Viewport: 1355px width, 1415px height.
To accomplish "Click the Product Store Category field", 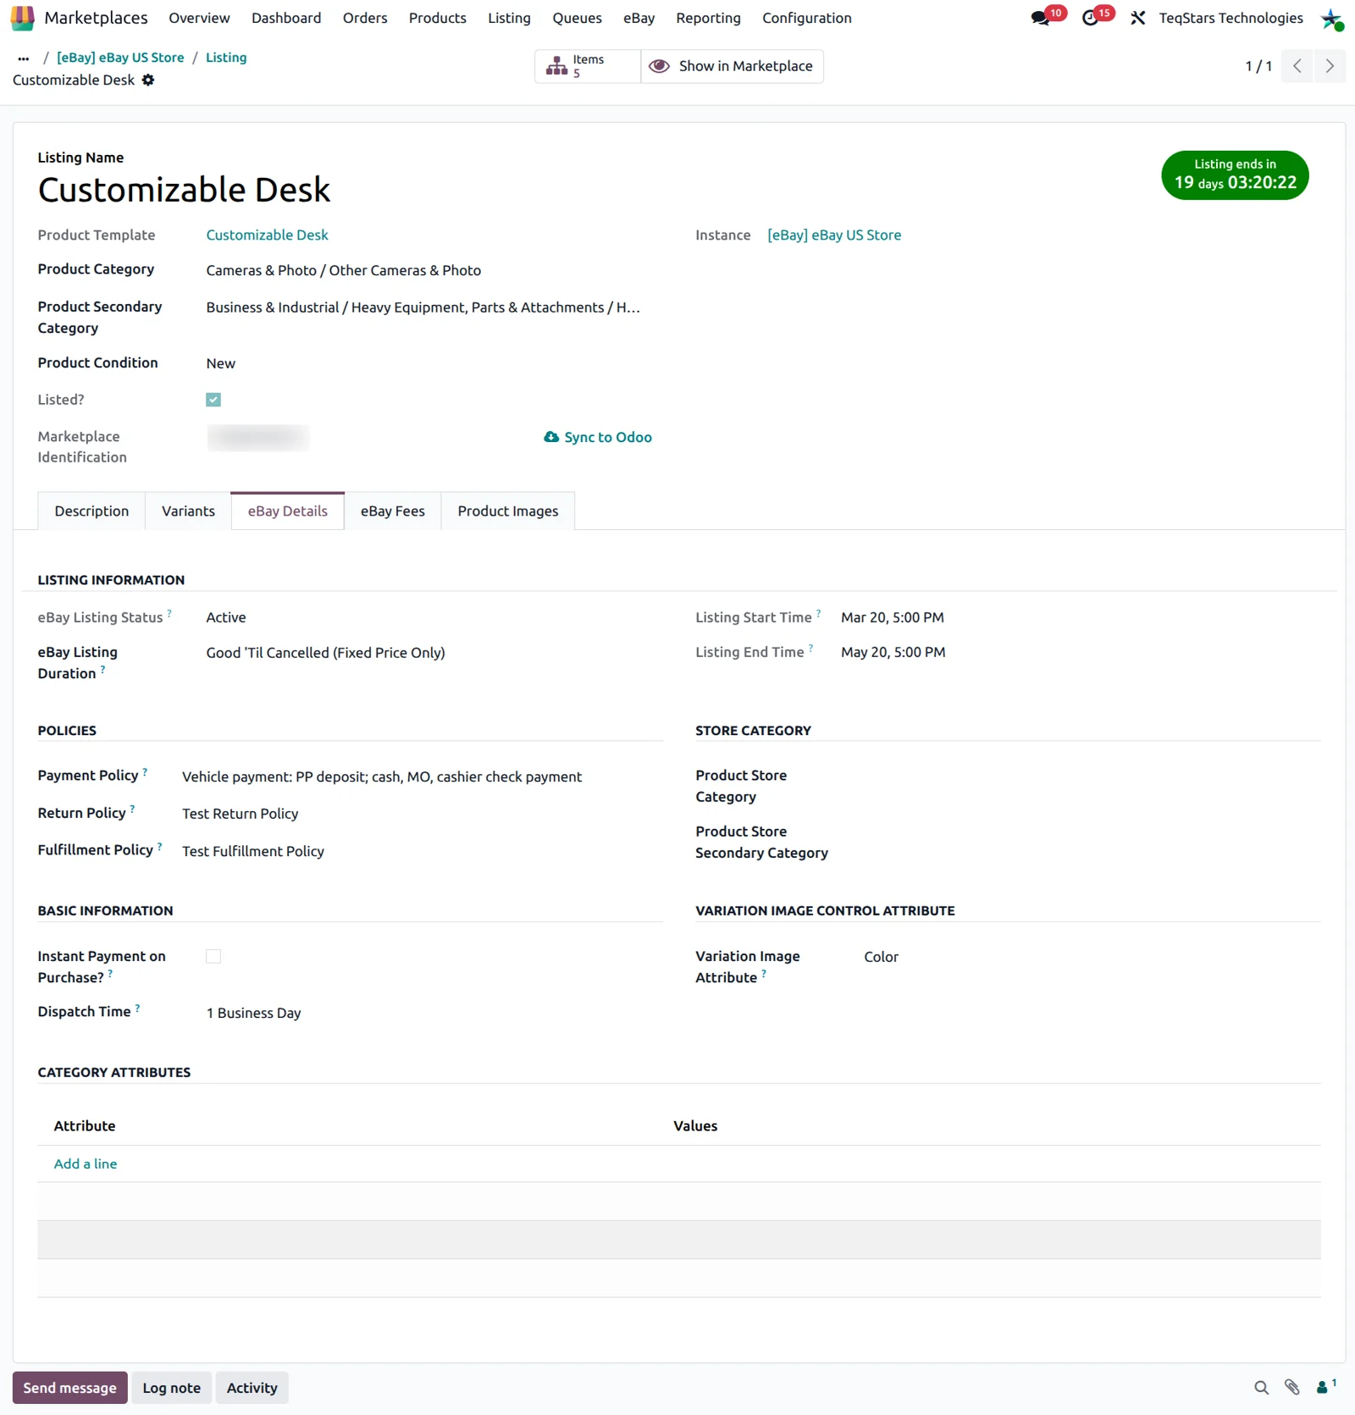I will [1092, 777].
